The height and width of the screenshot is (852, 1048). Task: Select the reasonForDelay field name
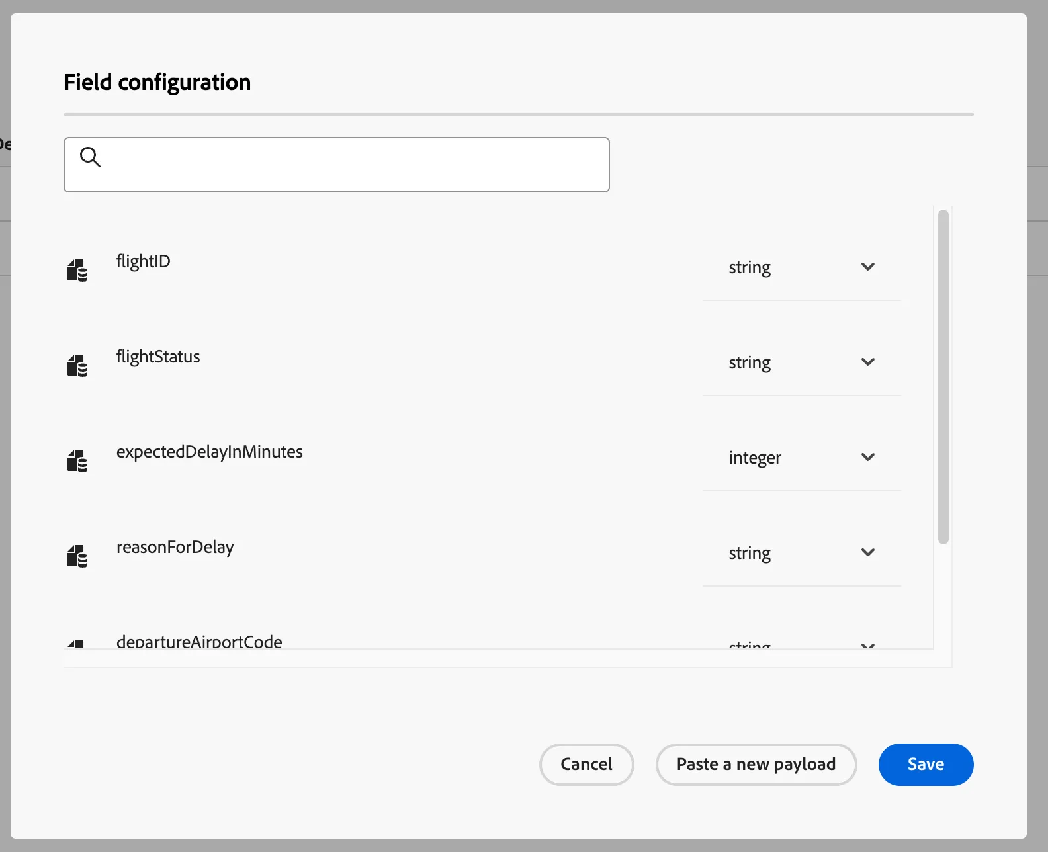pos(175,547)
